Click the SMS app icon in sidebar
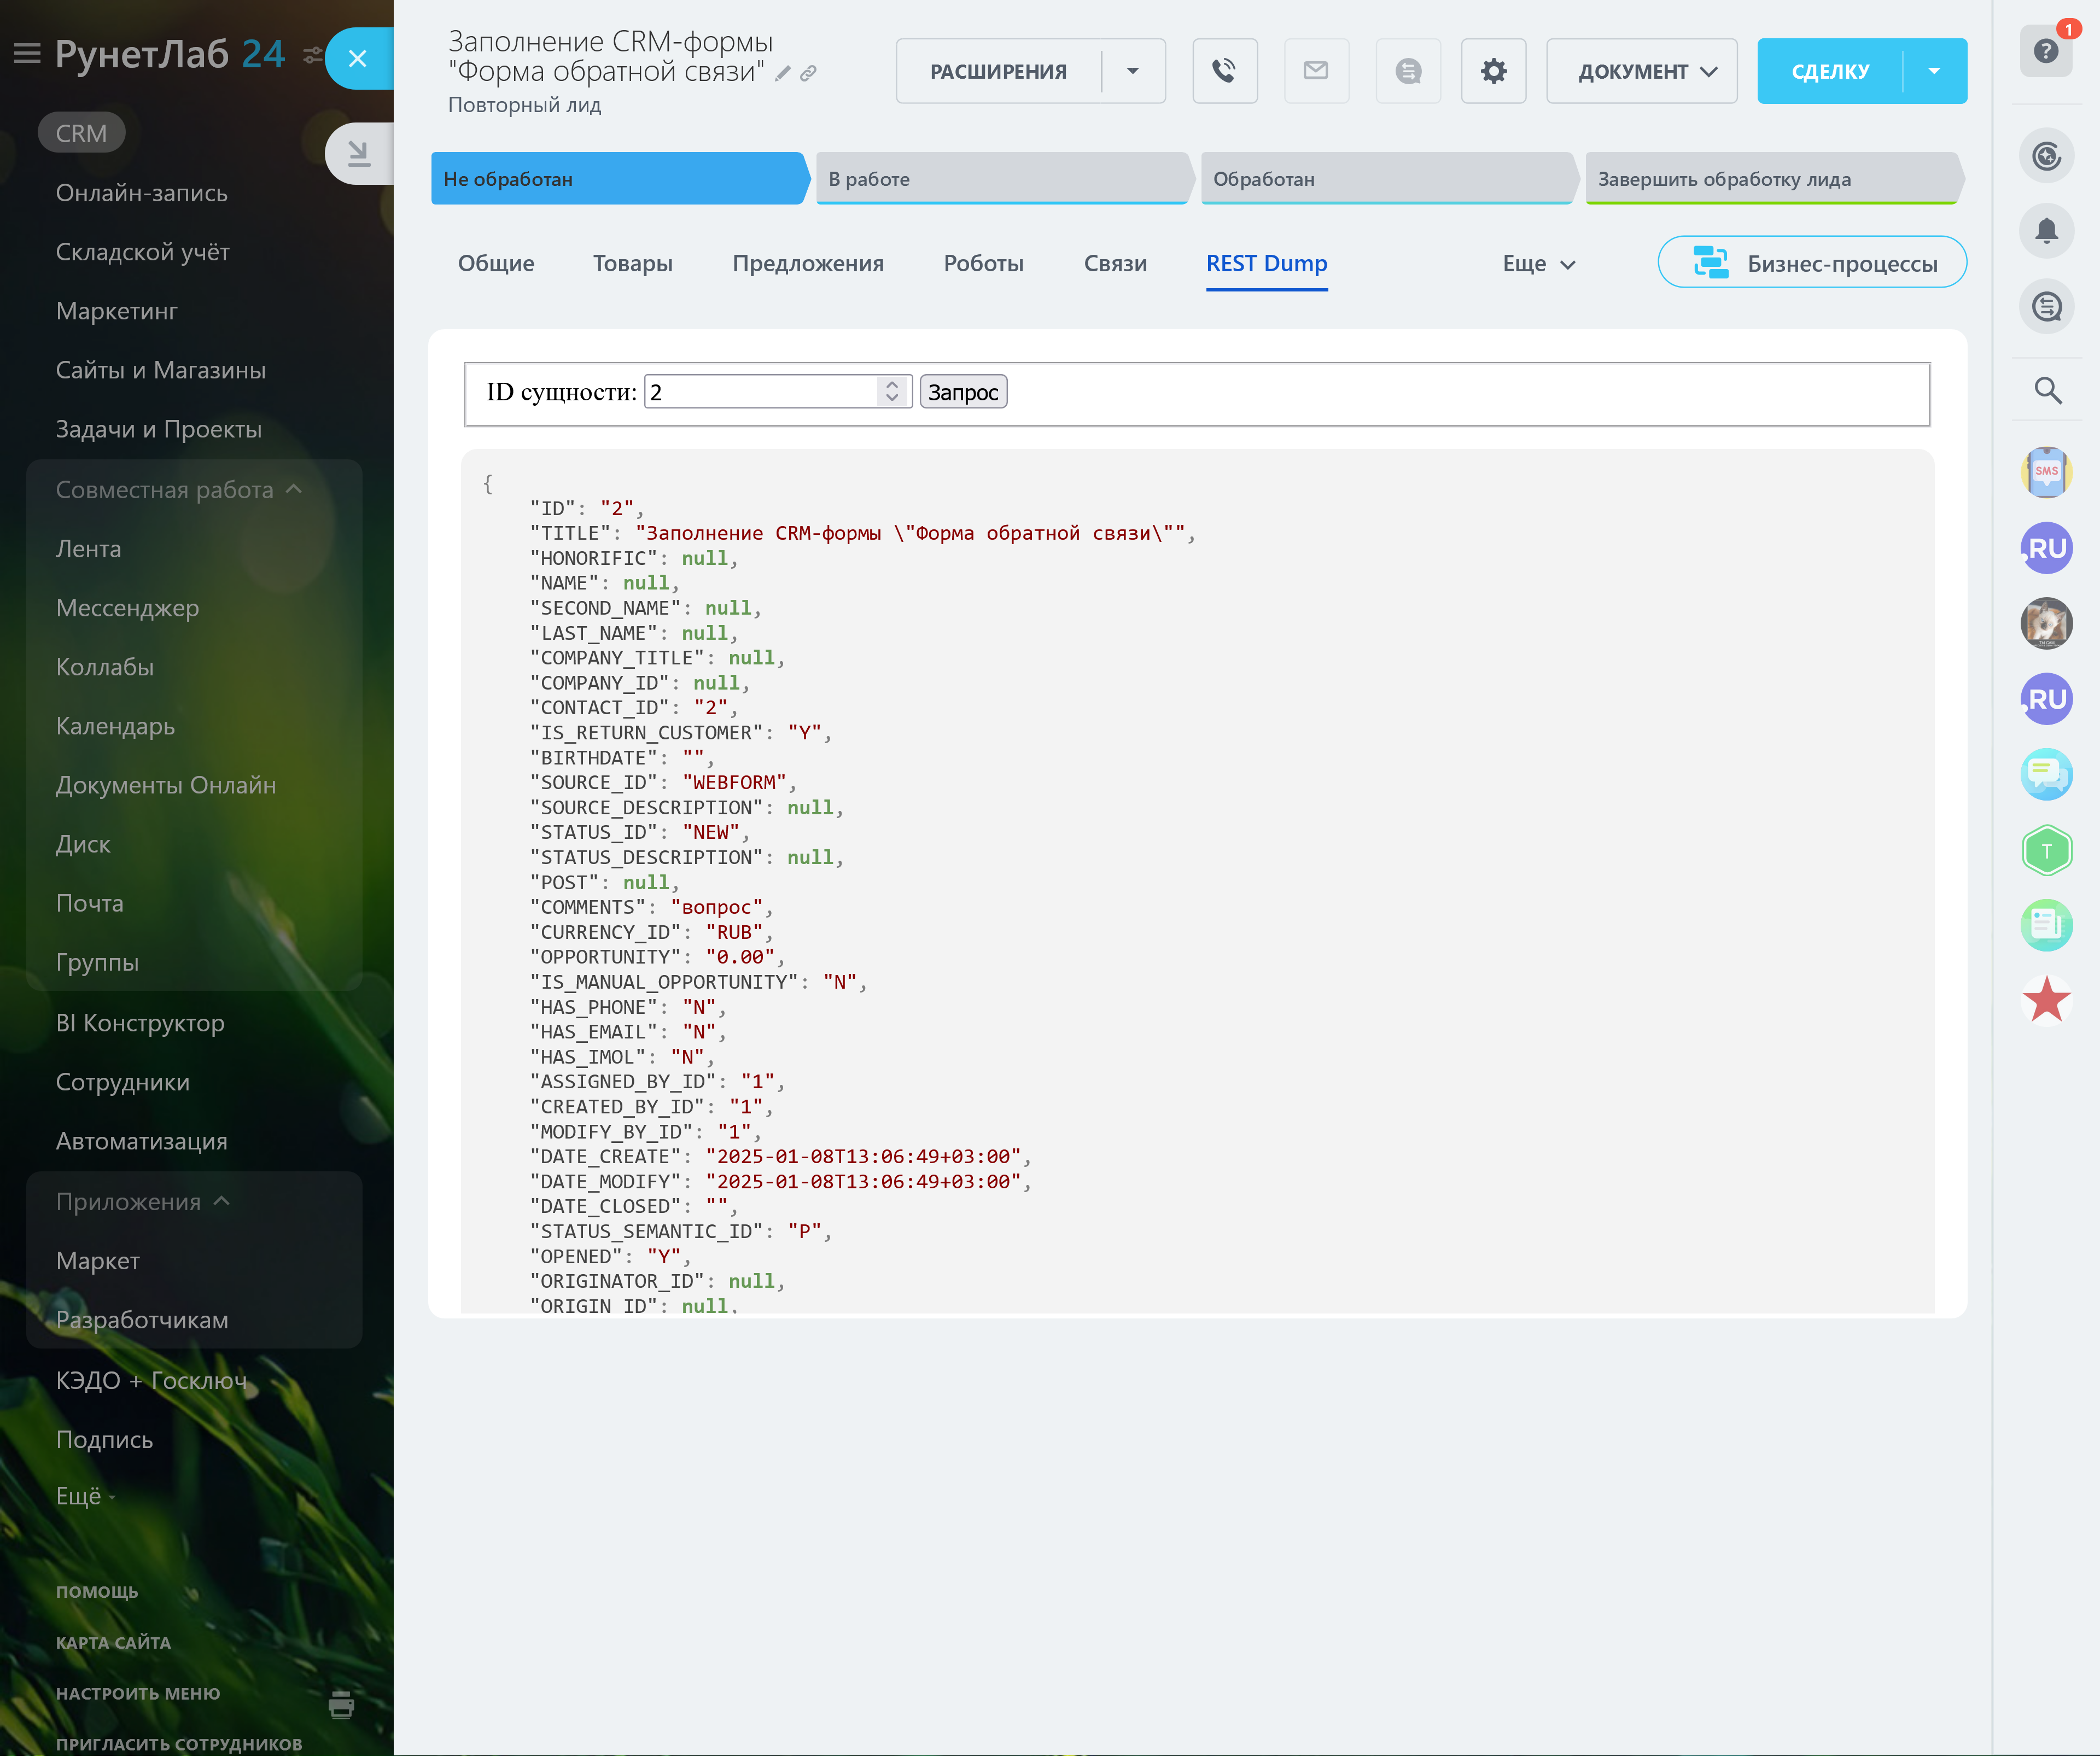 tap(2046, 472)
